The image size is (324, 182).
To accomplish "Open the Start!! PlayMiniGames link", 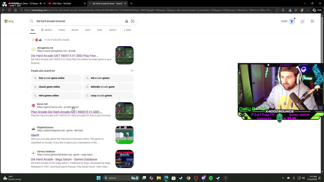I will 35,135.
